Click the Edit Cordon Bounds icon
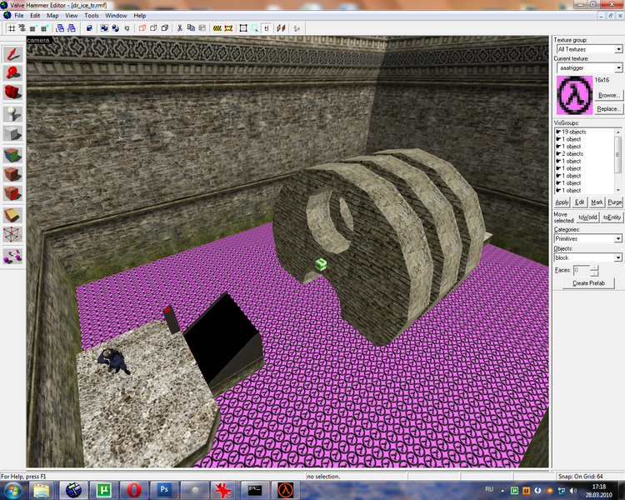The image size is (625, 500). (x=228, y=27)
